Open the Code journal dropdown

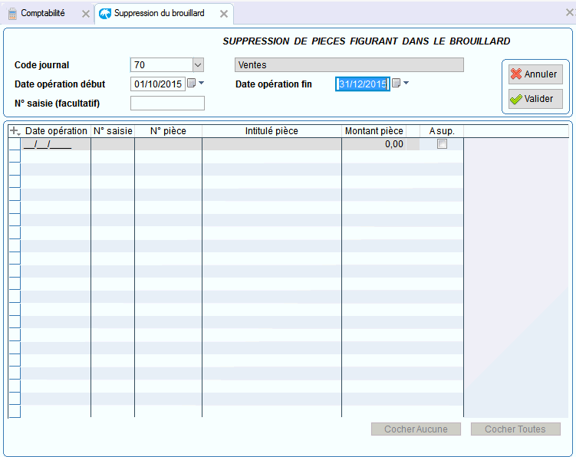[198, 65]
